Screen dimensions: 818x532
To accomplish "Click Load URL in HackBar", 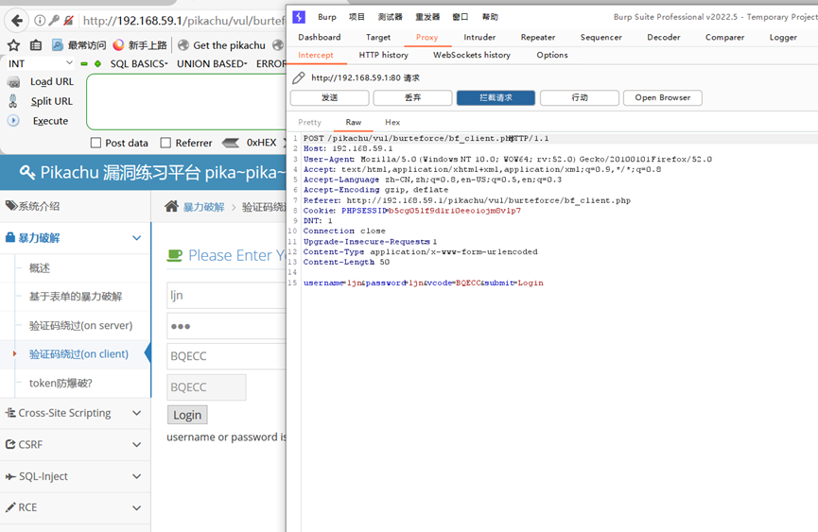I will (x=52, y=82).
